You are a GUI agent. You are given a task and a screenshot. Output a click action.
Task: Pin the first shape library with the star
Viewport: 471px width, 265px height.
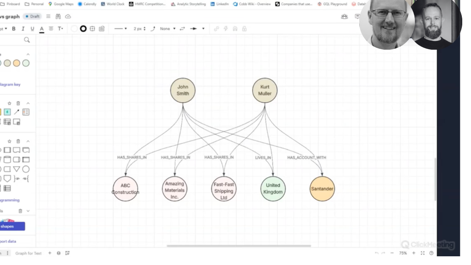(9, 103)
